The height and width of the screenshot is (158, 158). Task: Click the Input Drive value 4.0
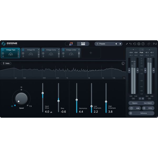[x=47, y=112]
